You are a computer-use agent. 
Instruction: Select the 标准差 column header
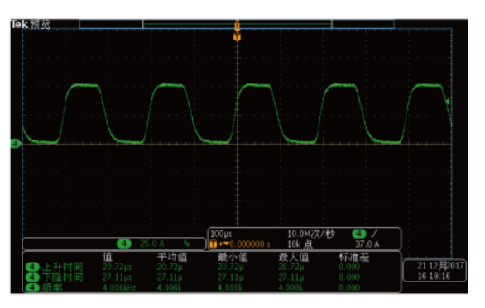(354, 257)
